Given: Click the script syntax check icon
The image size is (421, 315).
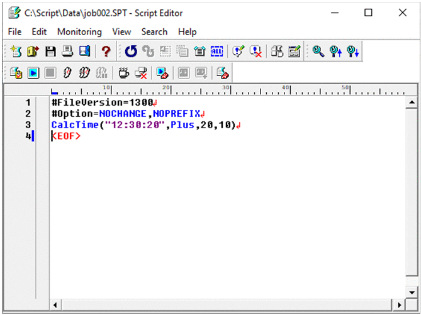Looking at the screenshot, I should click(16, 73).
